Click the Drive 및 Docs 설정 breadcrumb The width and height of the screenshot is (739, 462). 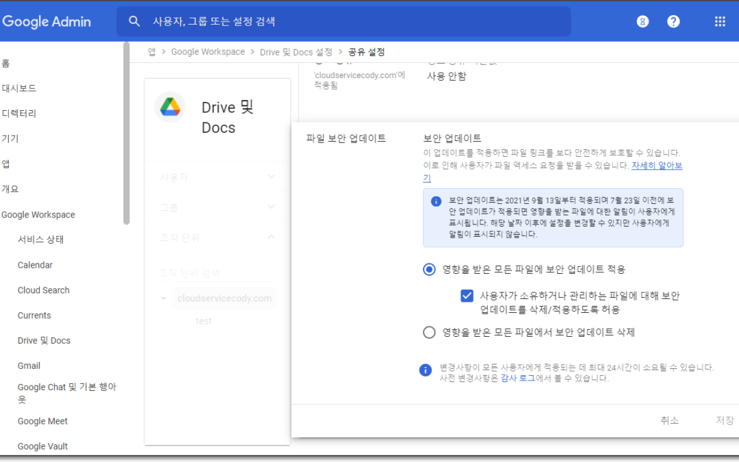point(296,52)
